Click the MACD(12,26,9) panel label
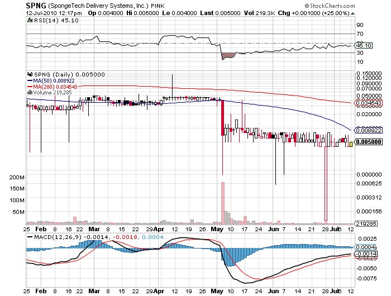Screen dimensions: 391x296 (x=58, y=237)
